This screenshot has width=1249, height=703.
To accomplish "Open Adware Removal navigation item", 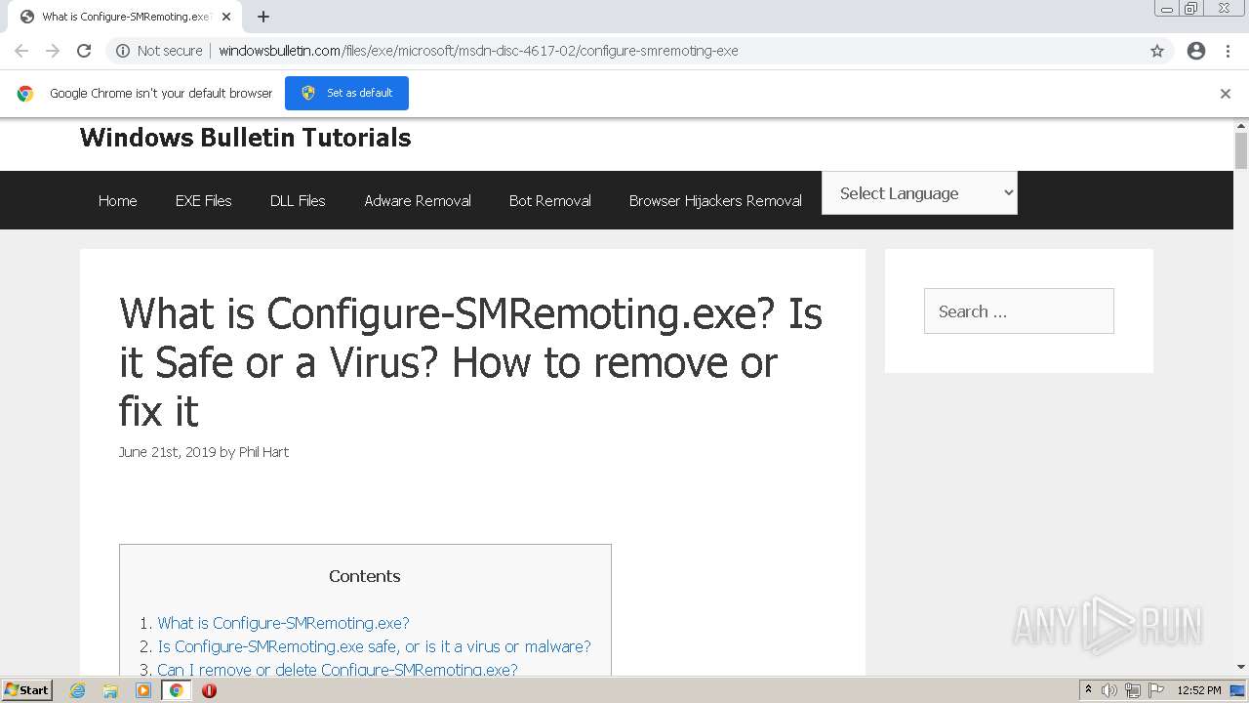I will (x=418, y=200).
